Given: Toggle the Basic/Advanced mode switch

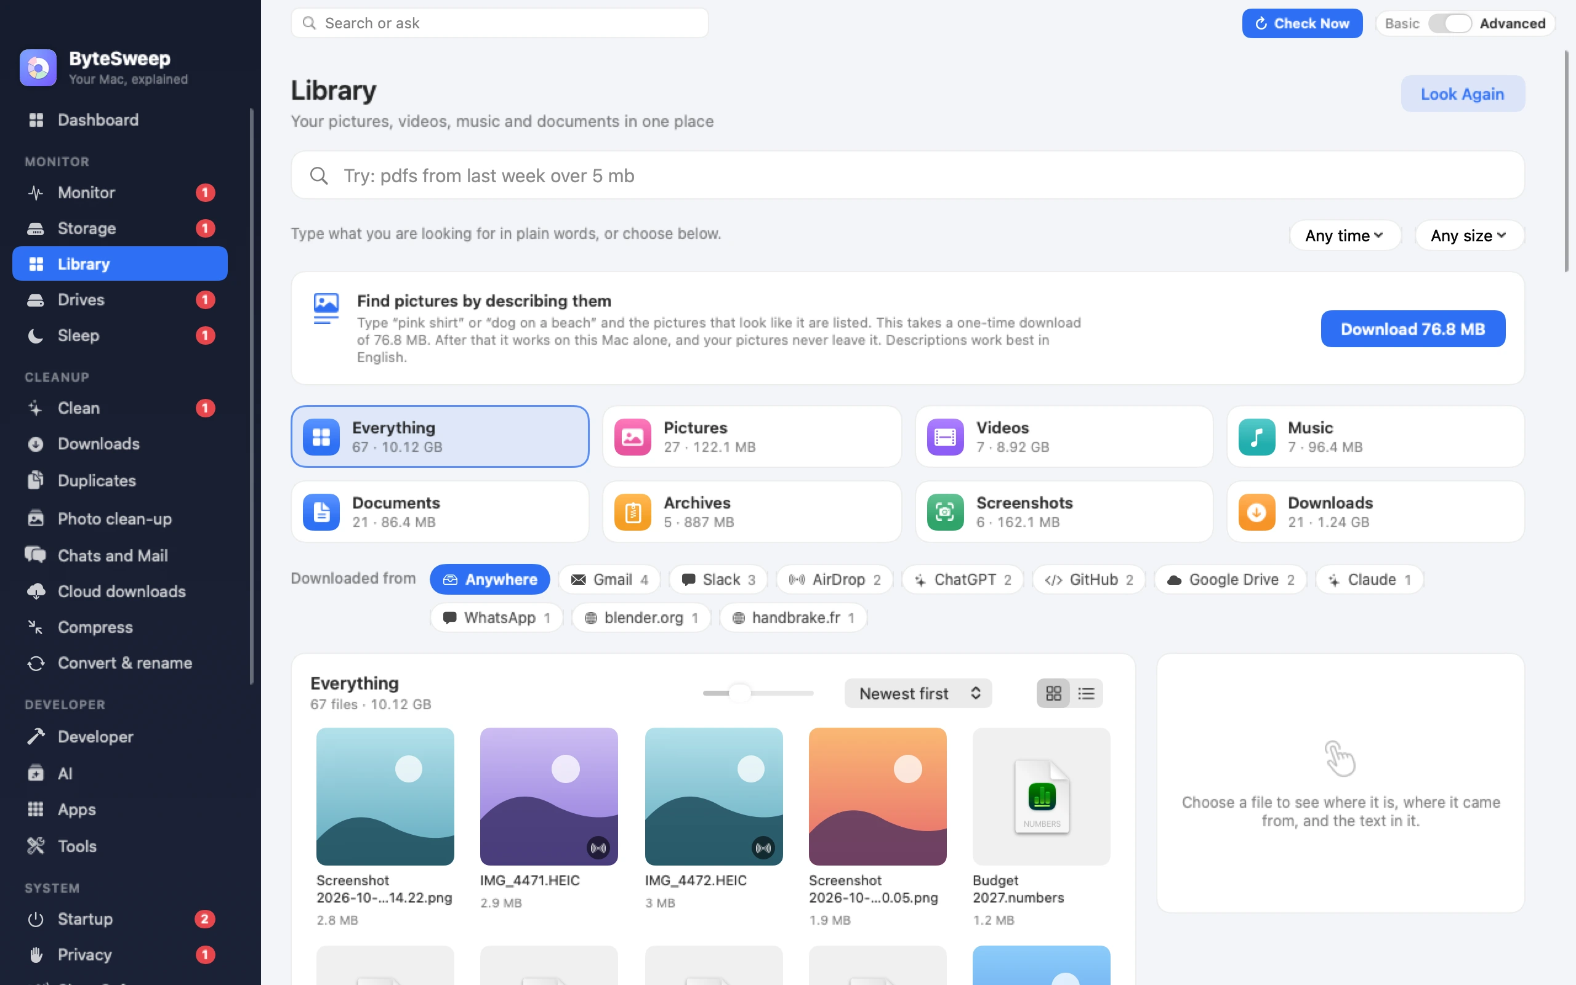Looking at the screenshot, I should pyautogui.click(x=1450, y=23).
